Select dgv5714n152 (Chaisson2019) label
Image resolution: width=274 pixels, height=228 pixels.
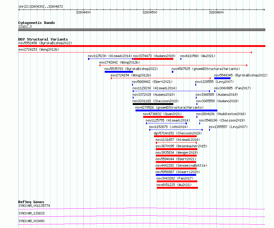pos(178,133)
